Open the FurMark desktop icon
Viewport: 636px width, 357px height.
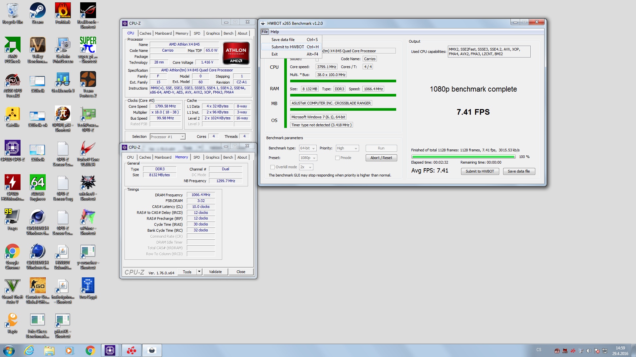pos(63,13)
